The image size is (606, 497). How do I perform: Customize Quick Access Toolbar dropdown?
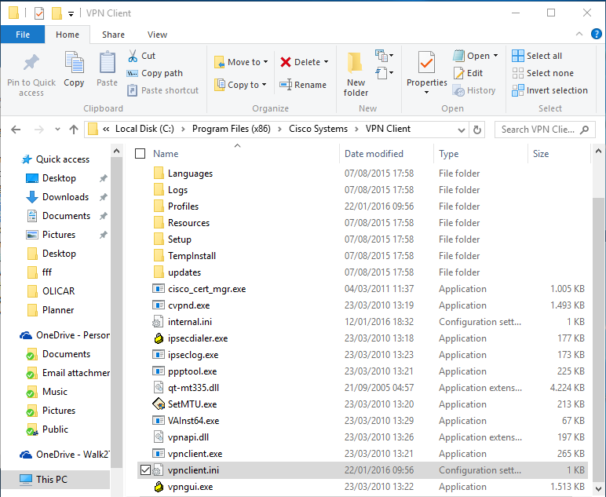pyautogui.click(x=71, y=14)
